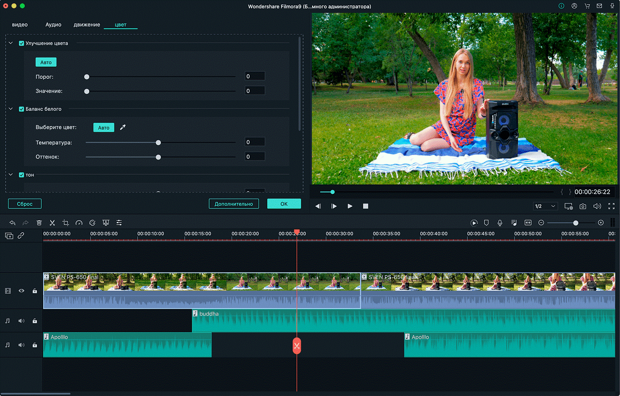
Task: Click the add track icon
Action: coord(9,236)
